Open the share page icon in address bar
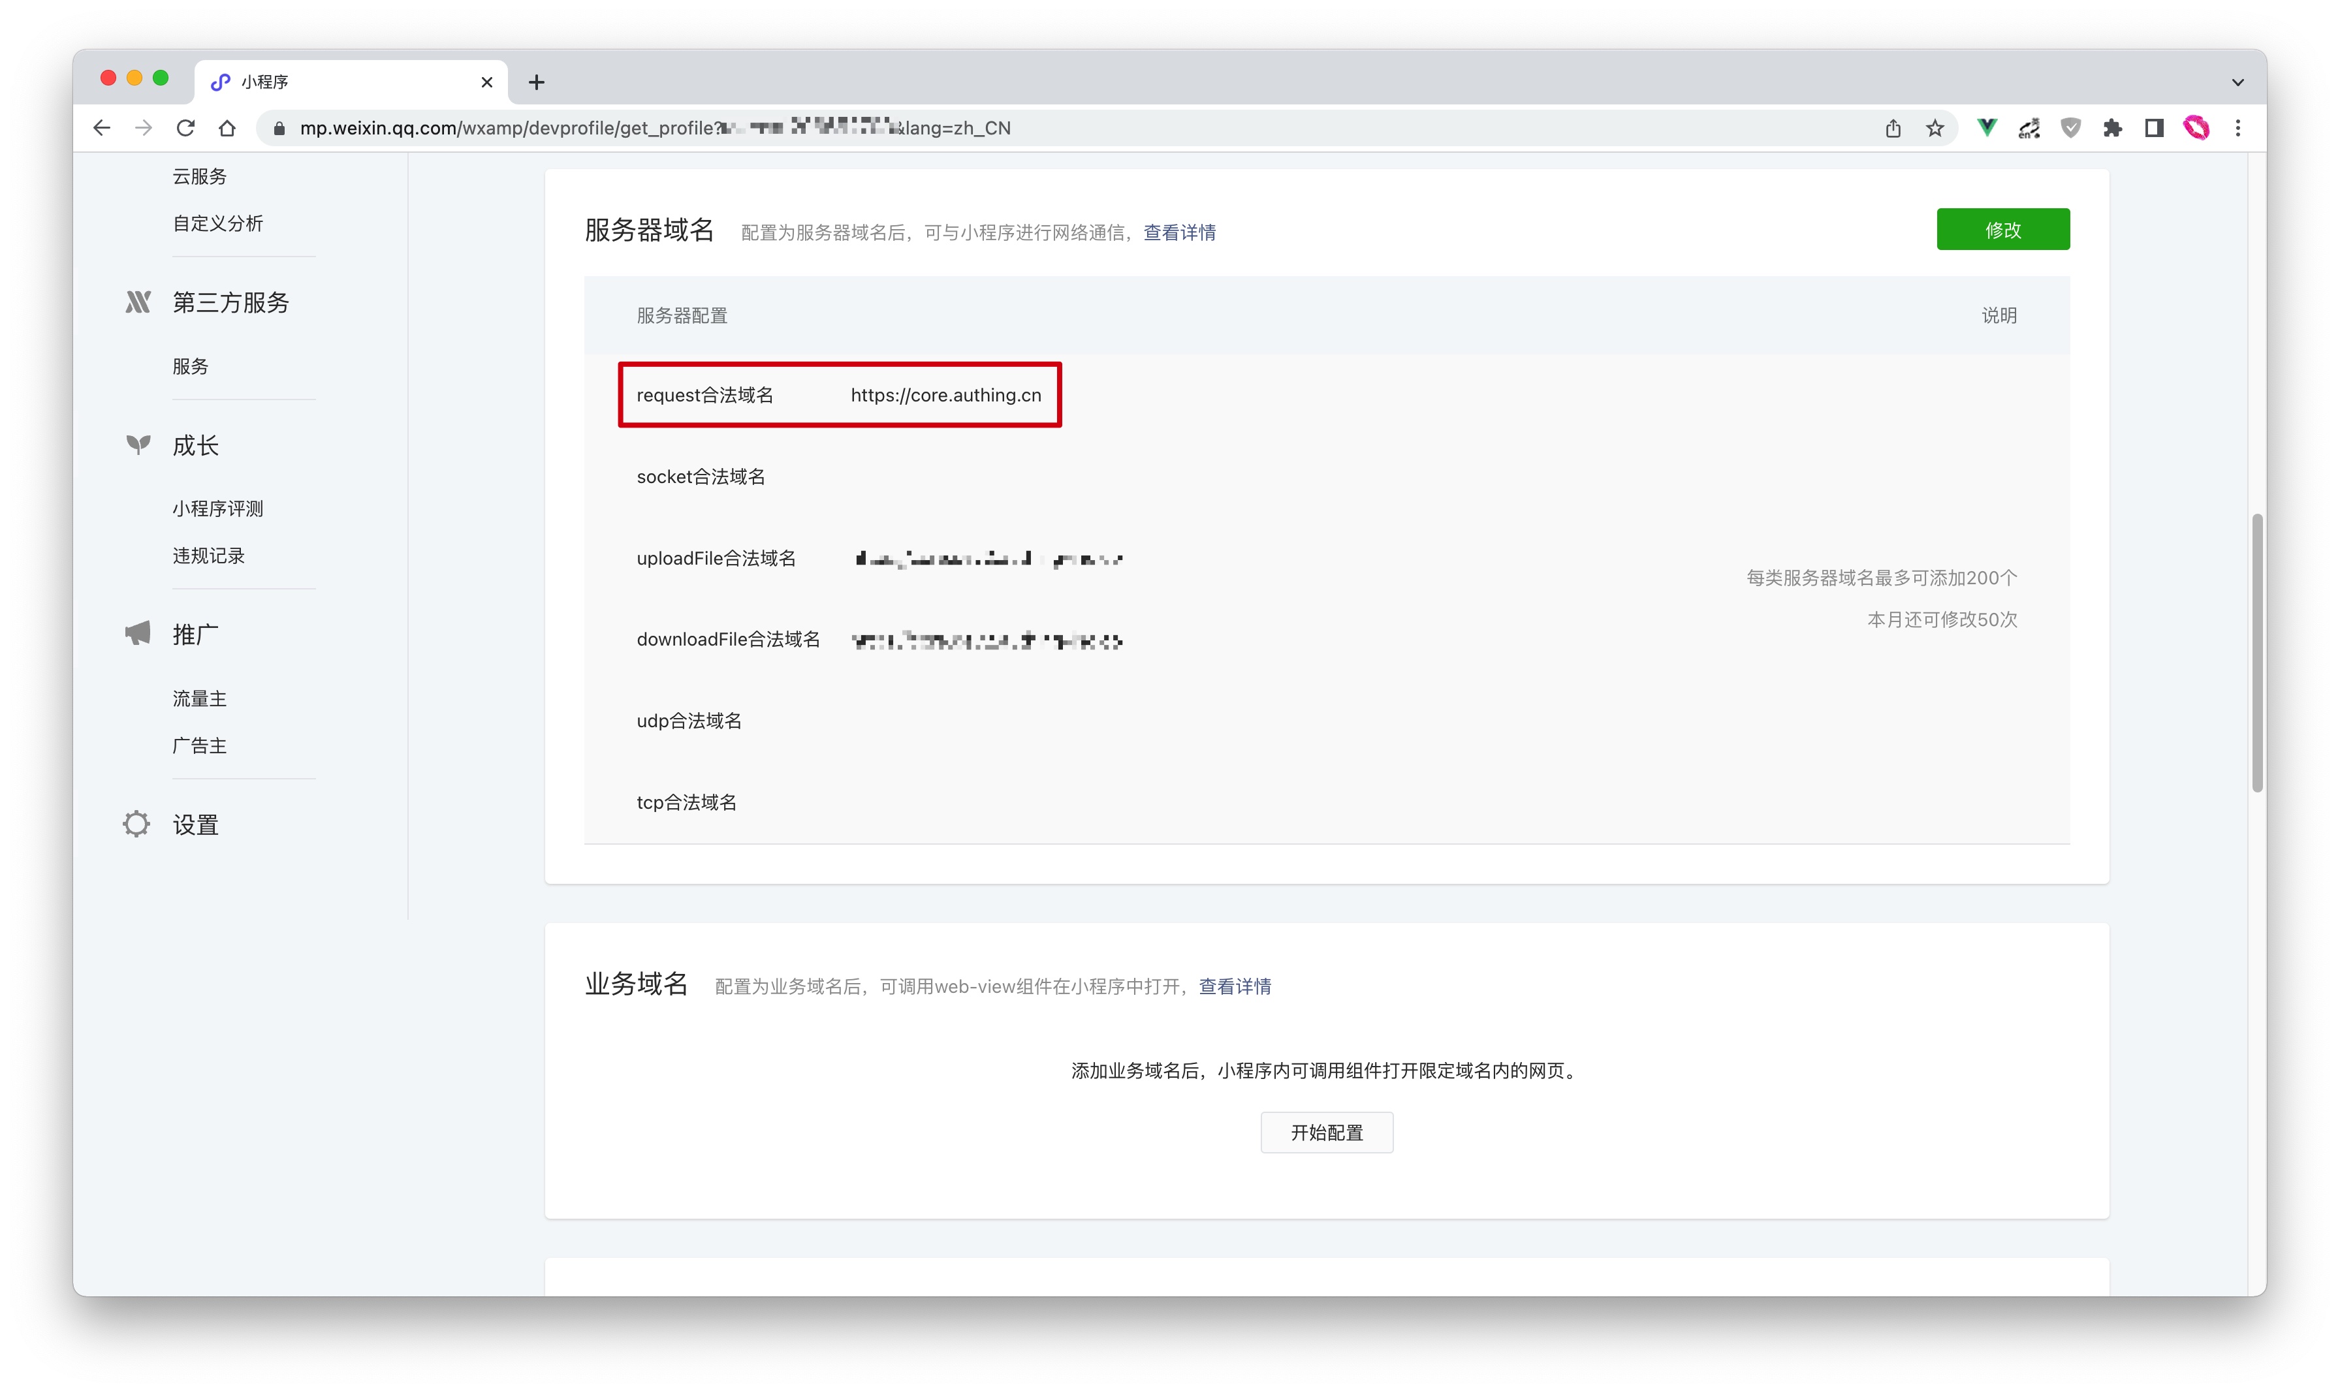 click(1892, 128)
